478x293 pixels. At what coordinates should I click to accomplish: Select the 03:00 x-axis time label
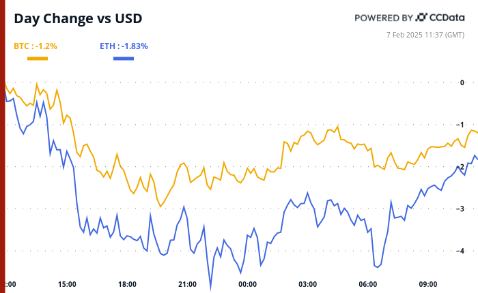pos(308,284)
